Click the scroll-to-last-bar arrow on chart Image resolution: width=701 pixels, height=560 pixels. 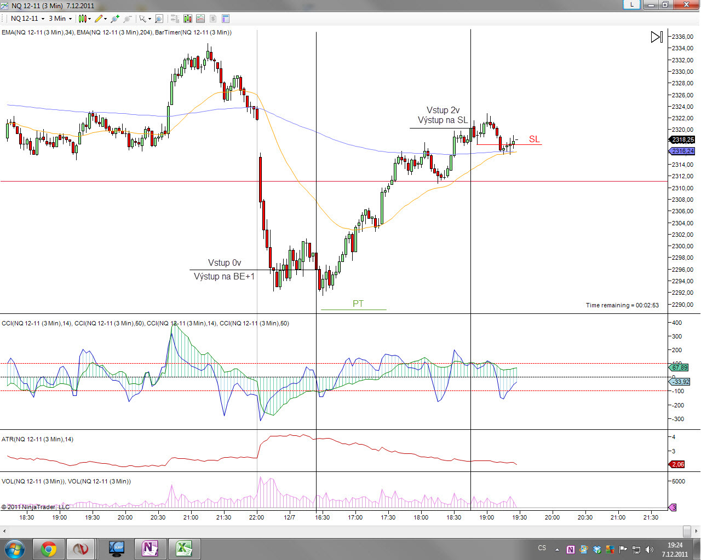(x=657, y=37)
